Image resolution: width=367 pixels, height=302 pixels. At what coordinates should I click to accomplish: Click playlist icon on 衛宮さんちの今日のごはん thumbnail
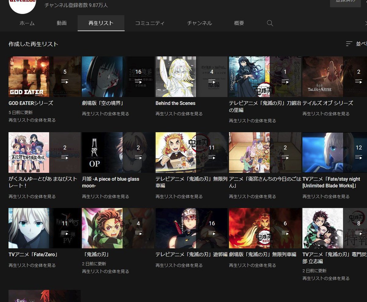tap(285, 157)
